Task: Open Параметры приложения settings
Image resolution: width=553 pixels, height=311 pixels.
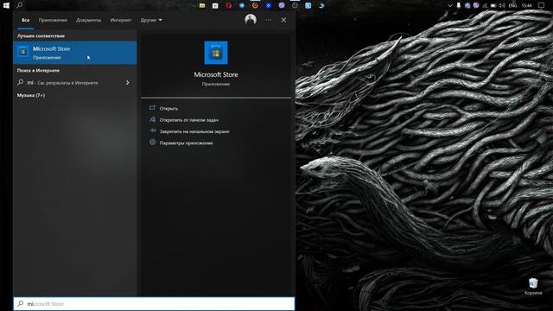Action: click(x=186, y=143)
